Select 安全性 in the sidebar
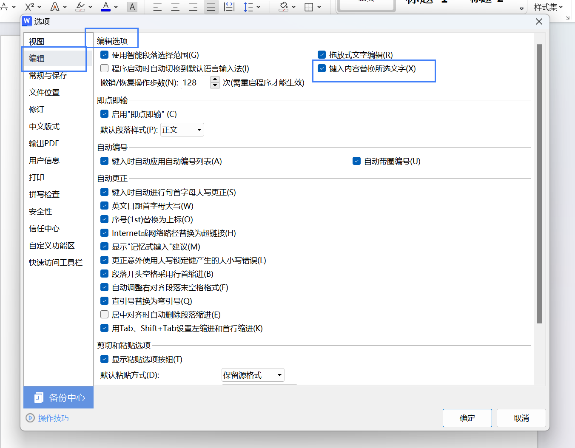This screenshot has width=575, height=448. tap(40, 211)
